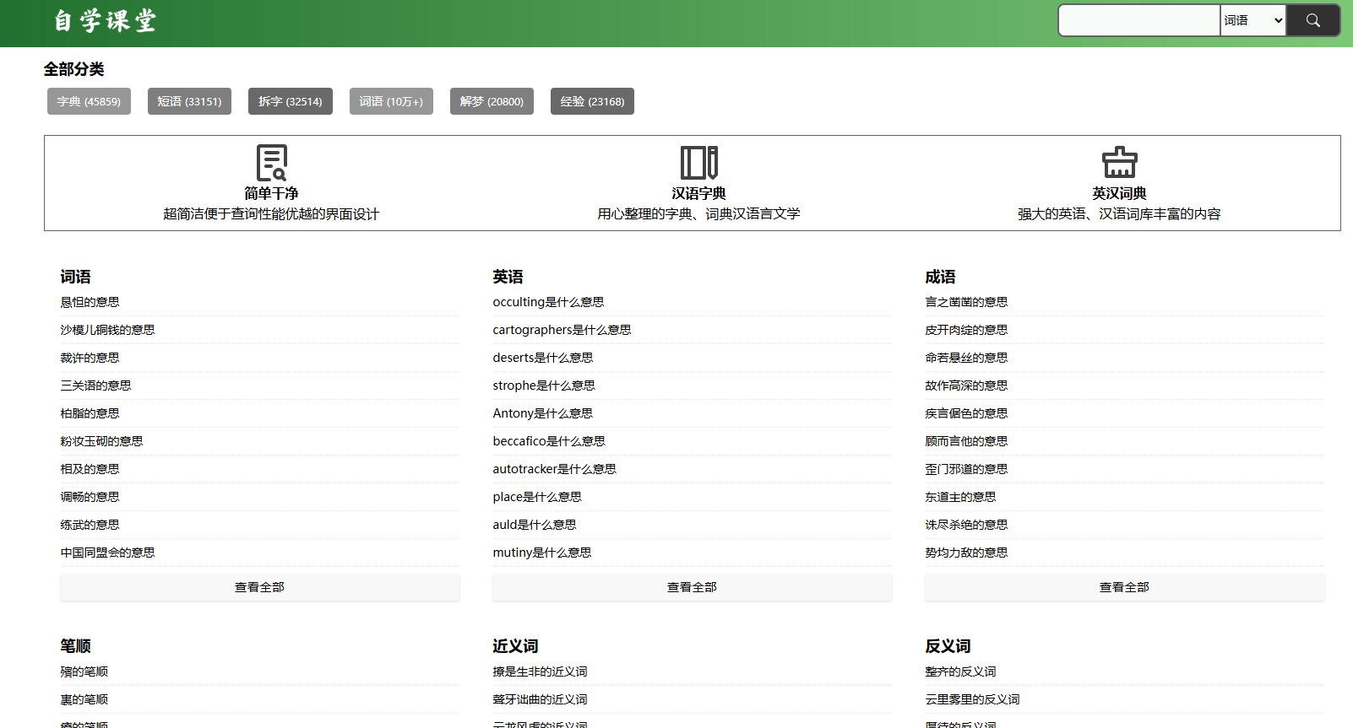The width and height of the screenshot is (1353, 728).
Task: Click the 汉语字典 book icon
Action: tap(698, 162)
